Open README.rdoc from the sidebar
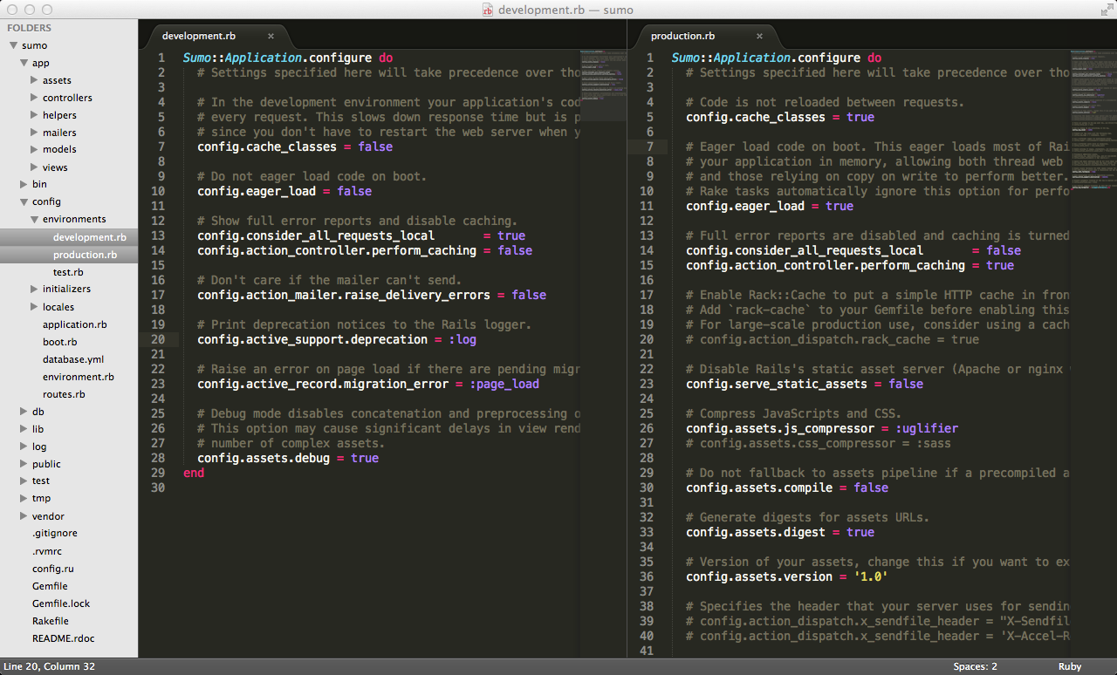The image size is (1117, 675). [x=65, y=637]
